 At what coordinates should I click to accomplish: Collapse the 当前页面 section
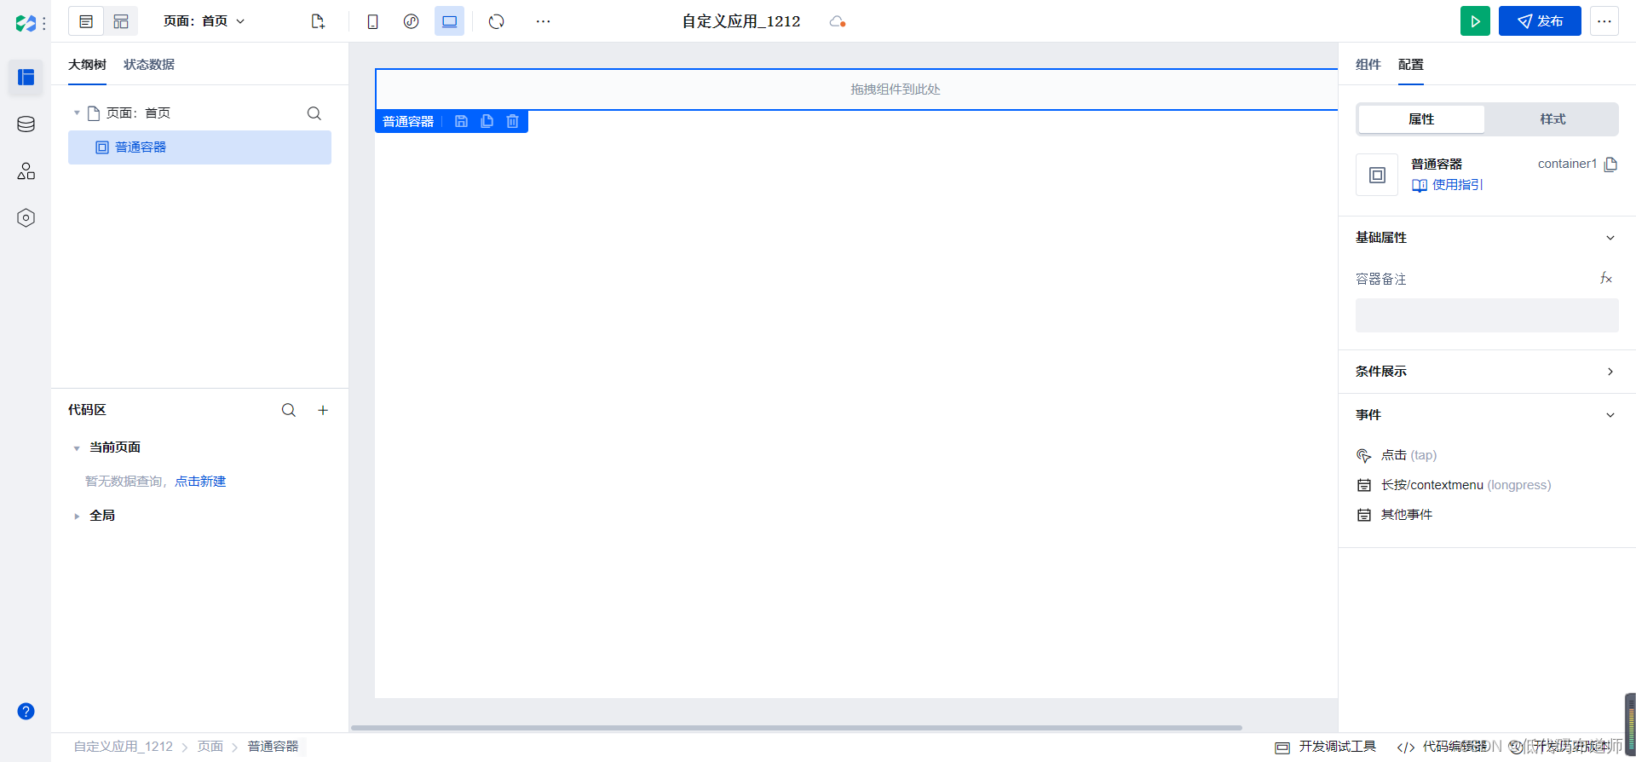[x=77, y=448]
